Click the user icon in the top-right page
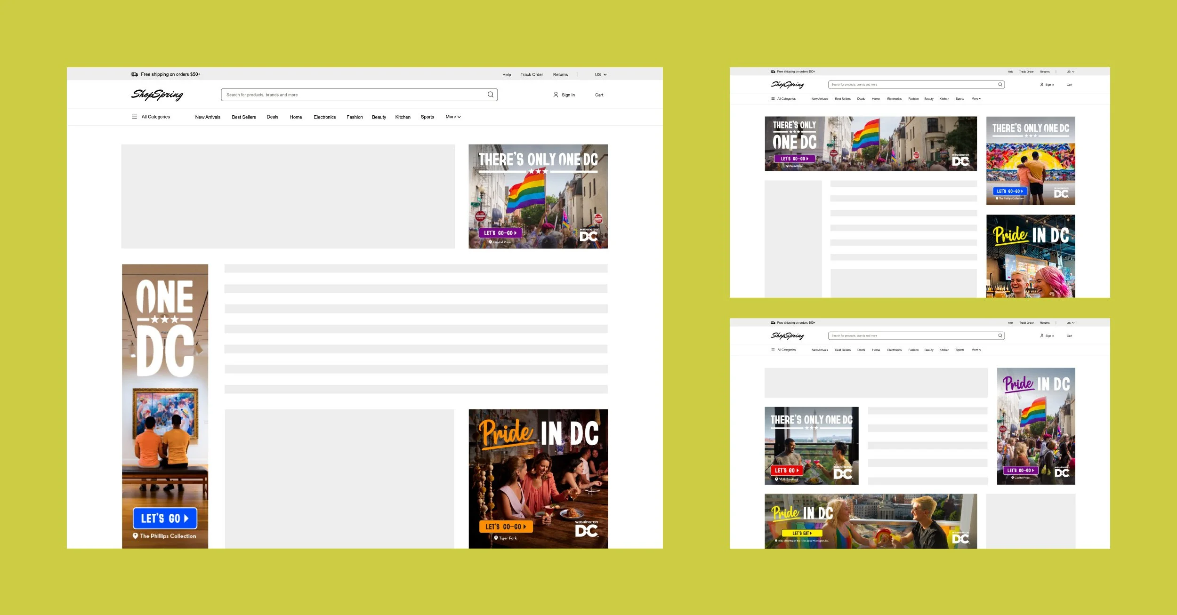The image size is (1177, 615). (x=1041, y=85)
